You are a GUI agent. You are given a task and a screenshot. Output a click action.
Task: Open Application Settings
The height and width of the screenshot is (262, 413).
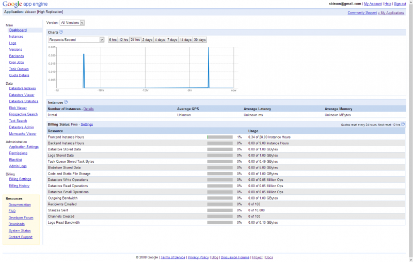click(24, 147)
